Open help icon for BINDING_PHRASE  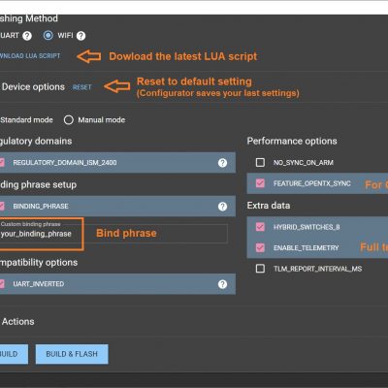tap(222, 207)
